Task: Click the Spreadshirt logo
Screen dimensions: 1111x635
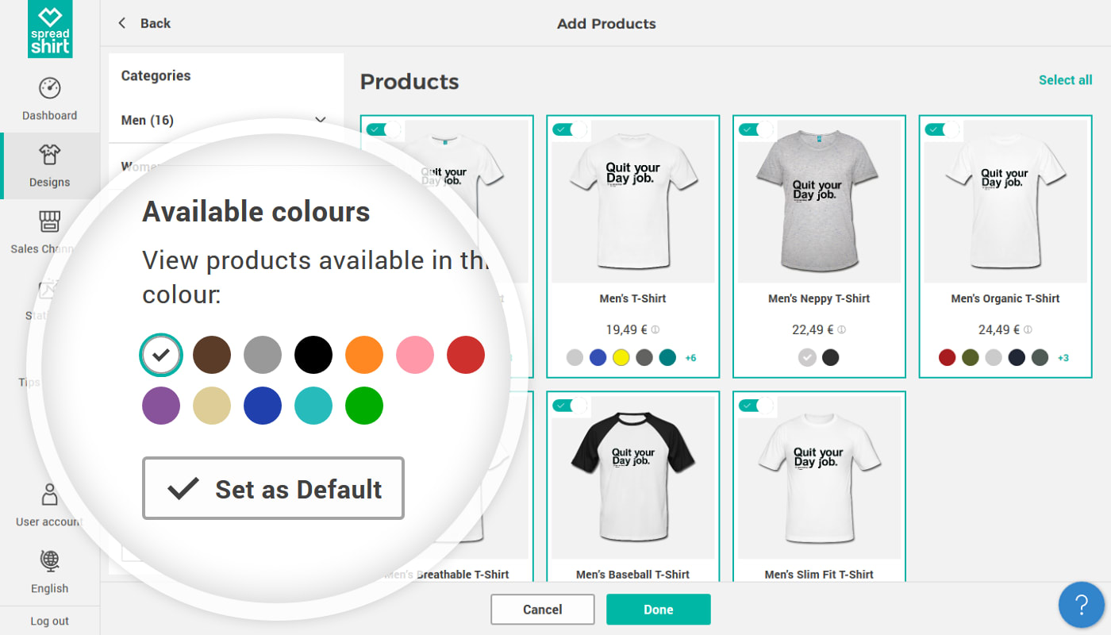Action: pos(50,29)
